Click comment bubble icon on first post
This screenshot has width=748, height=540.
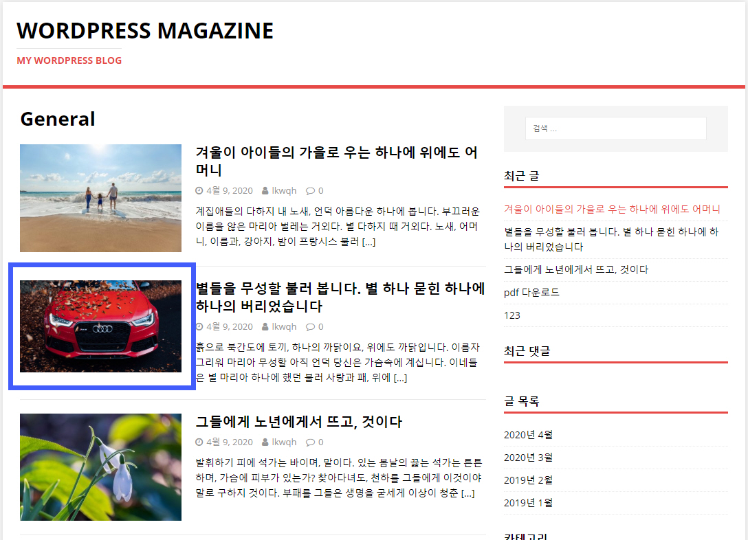tap(311, 190)
